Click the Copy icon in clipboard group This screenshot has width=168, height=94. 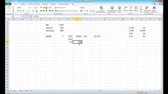coord(13,9)
